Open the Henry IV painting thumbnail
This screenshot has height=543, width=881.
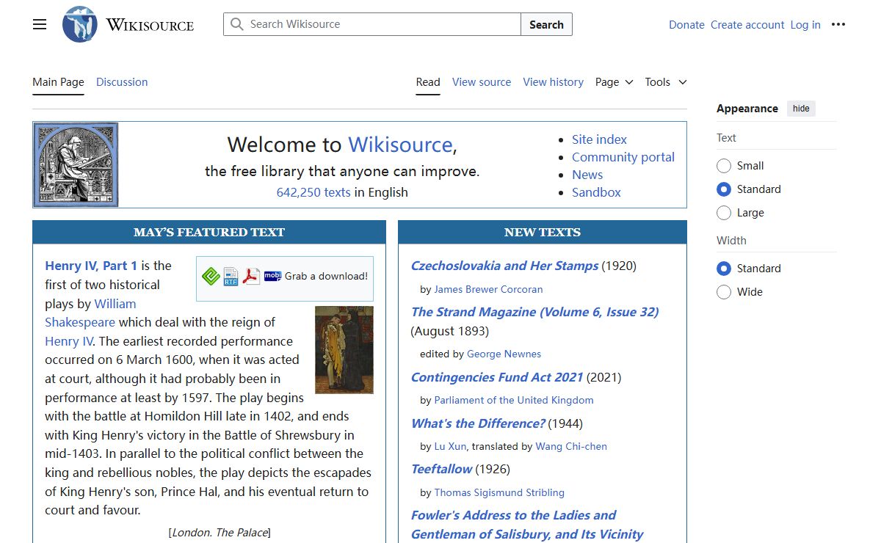click(x=344, y=349)
